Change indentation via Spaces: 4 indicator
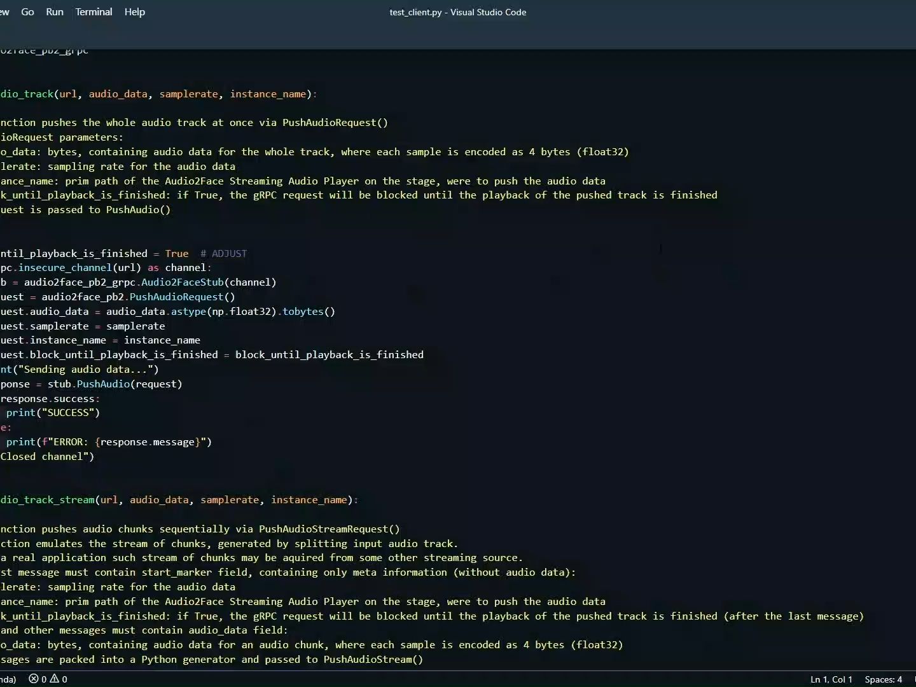 (883, 679)
